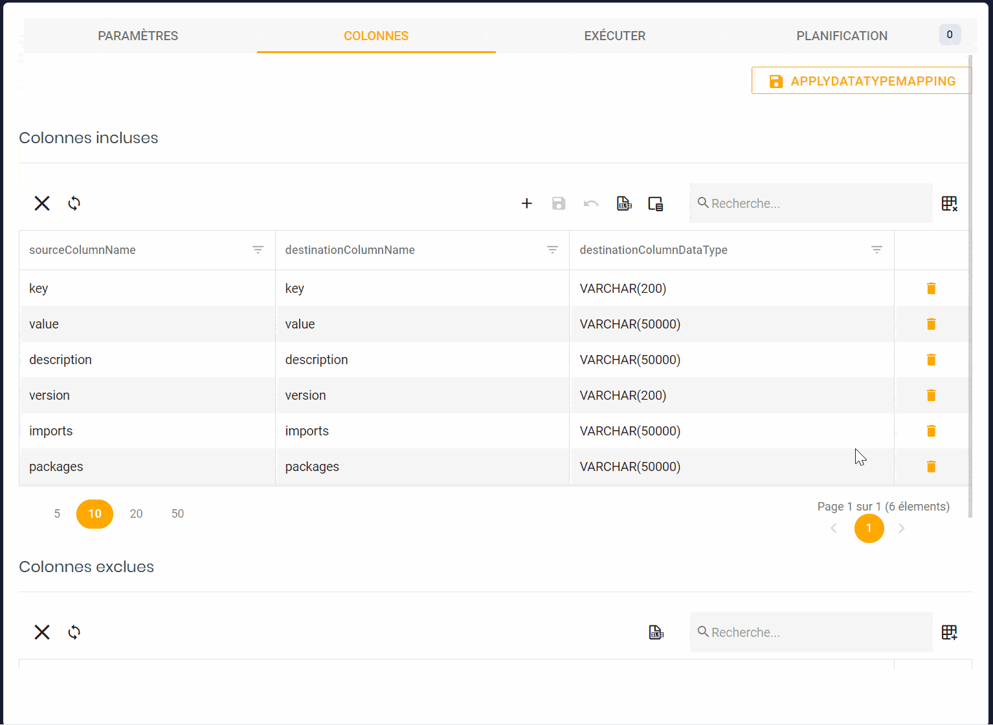Select VARCHAR(50000) cell in value row

pyautogui.click(x=731, y=324)
